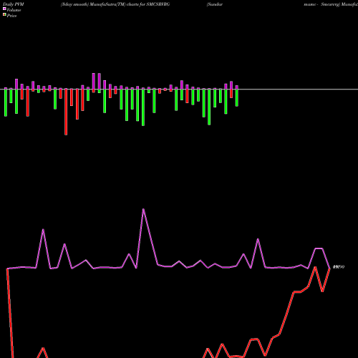Click the magenta Volume legend swatch
The width and height of the screenshot is (358, 358).
pyautogui.click(x=4, y=9)
